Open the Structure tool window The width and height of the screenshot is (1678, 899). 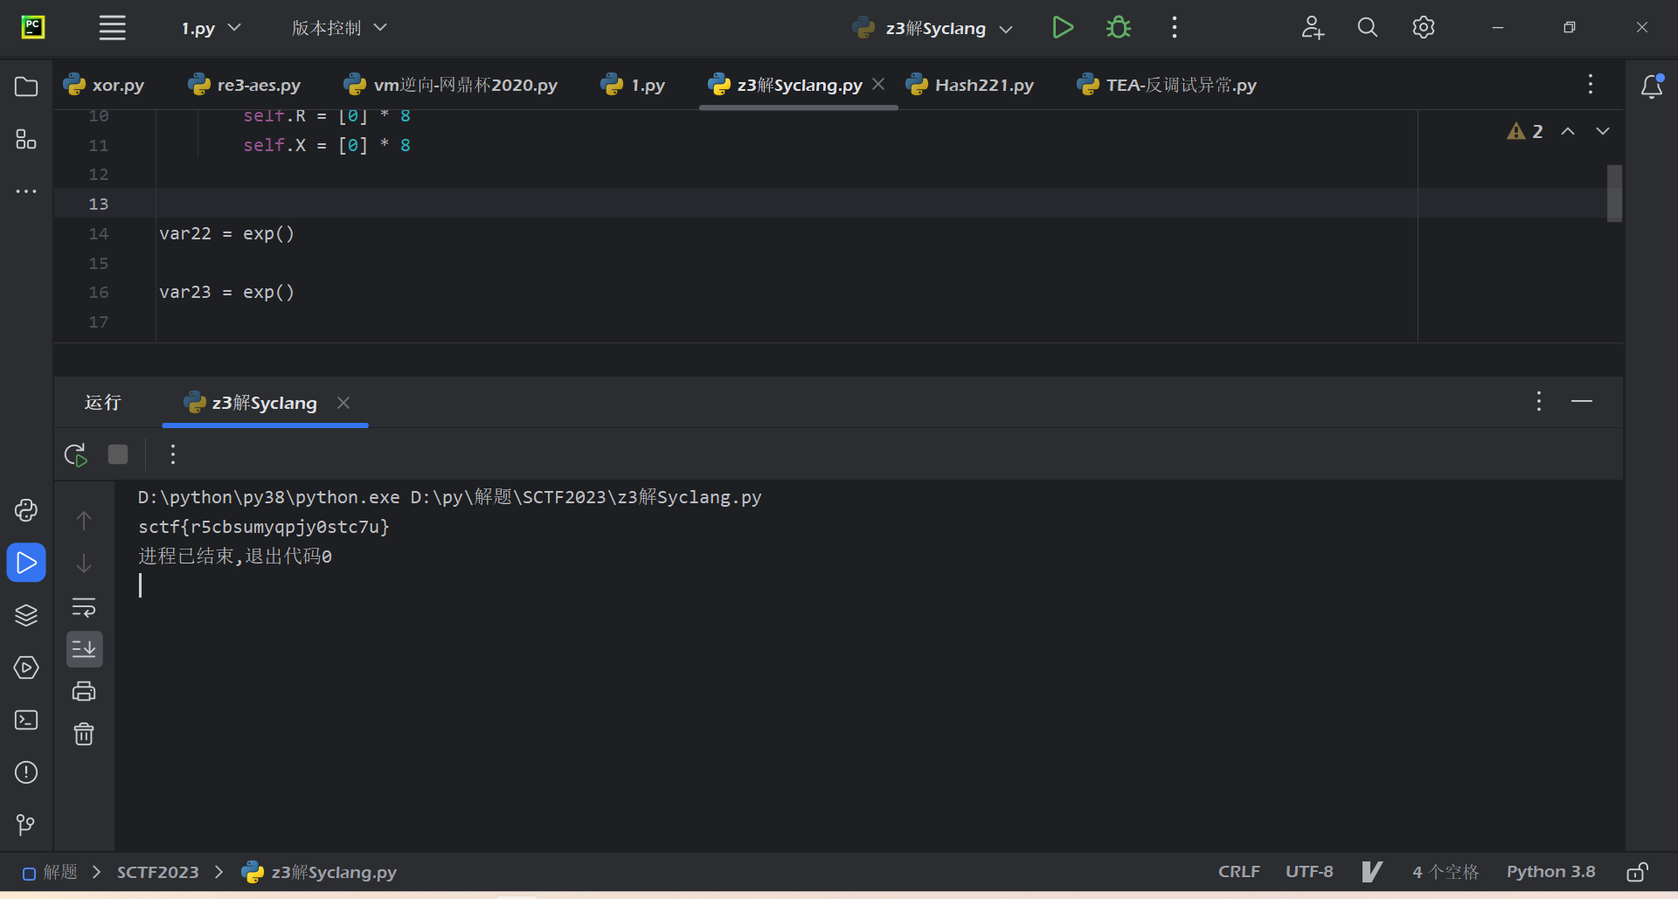click(x=26, y=139)
